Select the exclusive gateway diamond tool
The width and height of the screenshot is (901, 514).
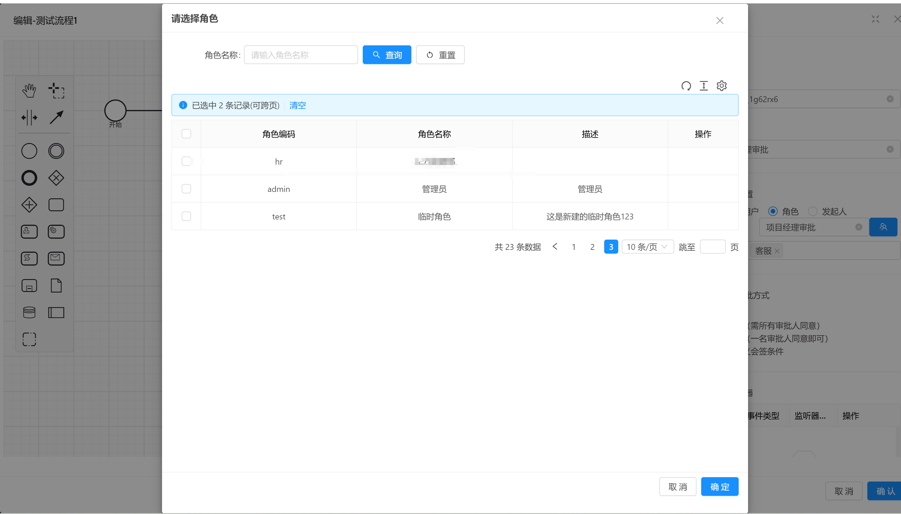coord(56,178)
